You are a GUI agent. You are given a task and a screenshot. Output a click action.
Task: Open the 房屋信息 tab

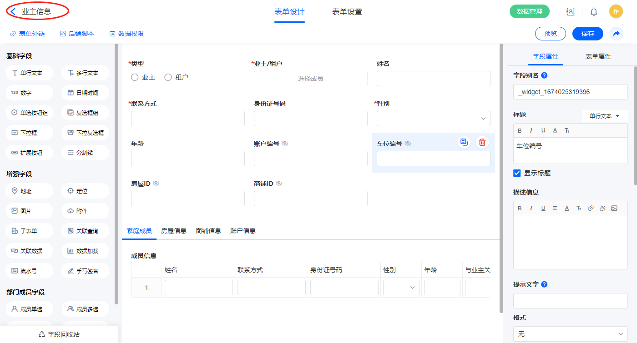[174, 231]
